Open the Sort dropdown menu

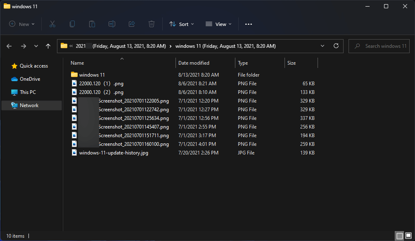[182, 24]
